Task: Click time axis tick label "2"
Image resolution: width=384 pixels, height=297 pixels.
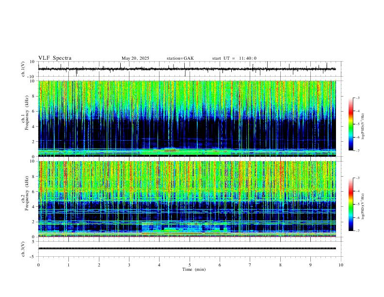Action: (99, 265)
